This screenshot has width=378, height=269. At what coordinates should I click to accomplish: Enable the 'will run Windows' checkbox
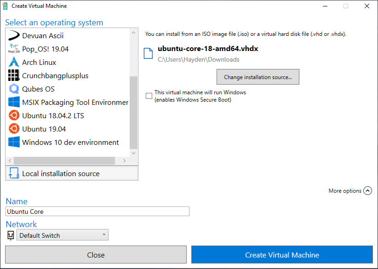coord(149,96)
